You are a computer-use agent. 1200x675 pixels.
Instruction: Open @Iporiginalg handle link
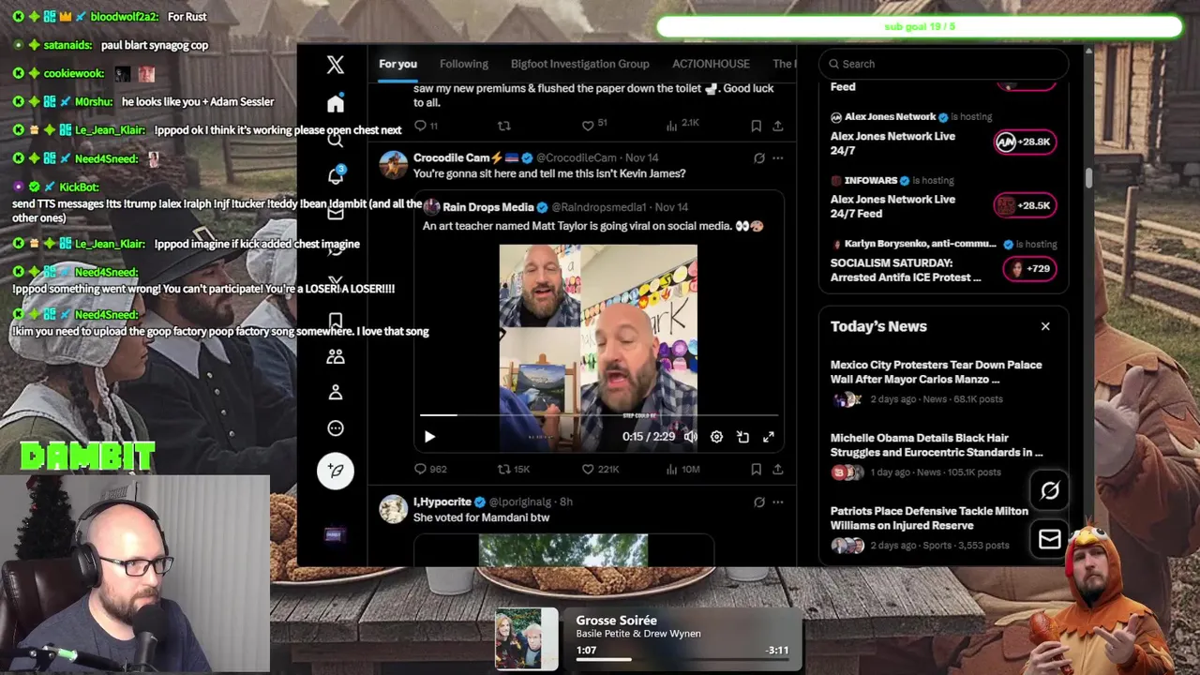519,502
